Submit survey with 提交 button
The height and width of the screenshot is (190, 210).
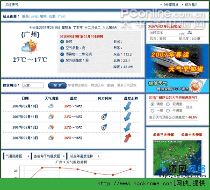tap(189, 107)
